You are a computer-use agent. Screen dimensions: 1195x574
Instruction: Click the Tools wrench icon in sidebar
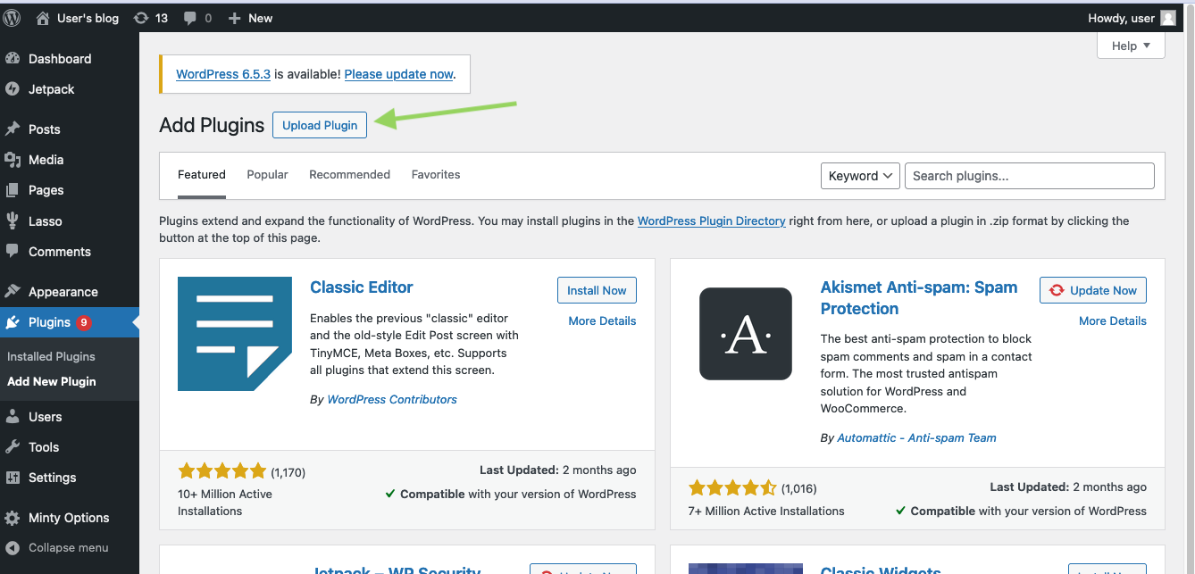pos(13,447)
